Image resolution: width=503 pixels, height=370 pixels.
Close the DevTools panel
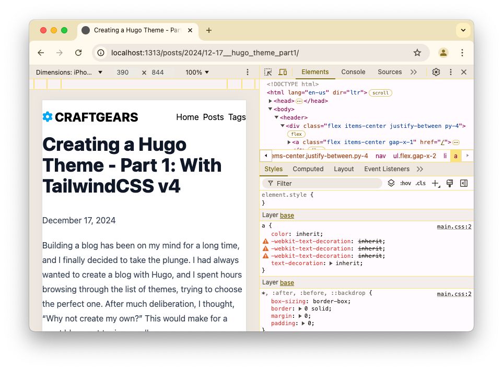(463, 72)
